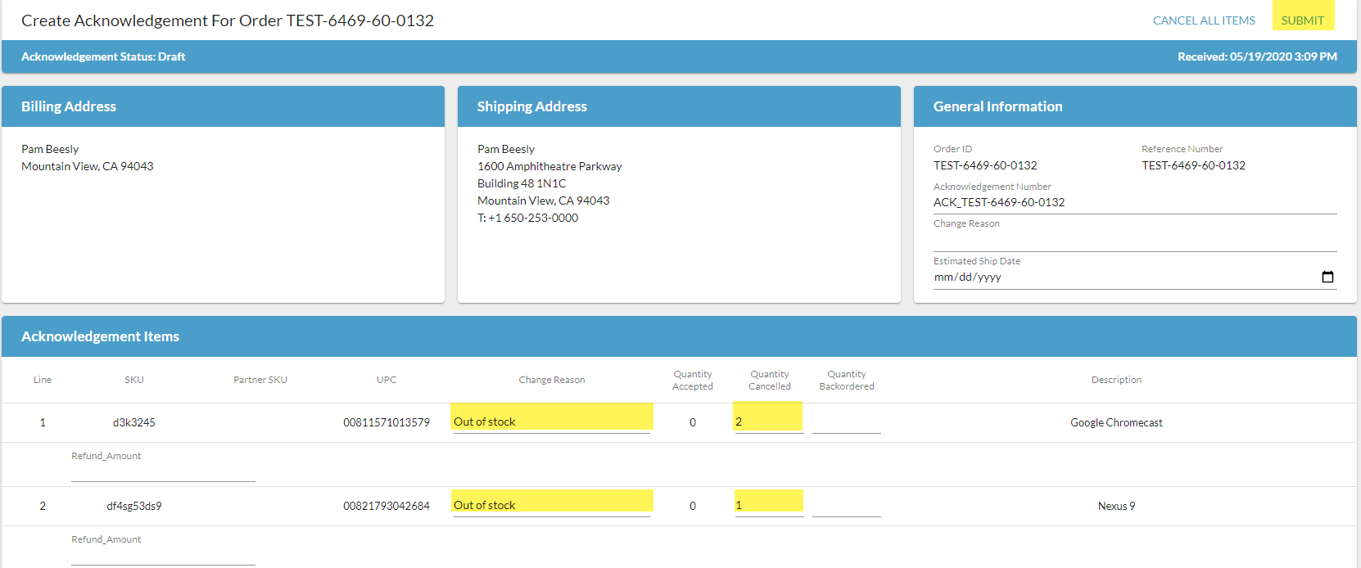This screenshot has height=568, width=1361.
Task: Click the Google Chromecast description cell
Action: [x=1115, y=422]
